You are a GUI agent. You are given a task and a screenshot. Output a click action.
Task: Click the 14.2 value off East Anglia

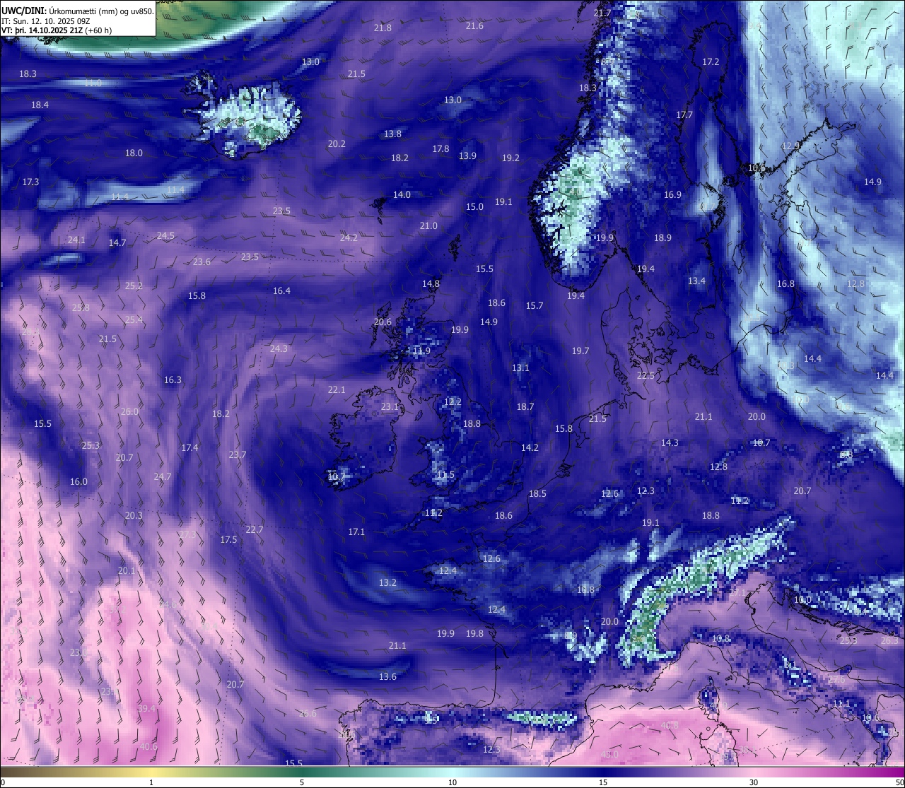click(x=530, y=447)
